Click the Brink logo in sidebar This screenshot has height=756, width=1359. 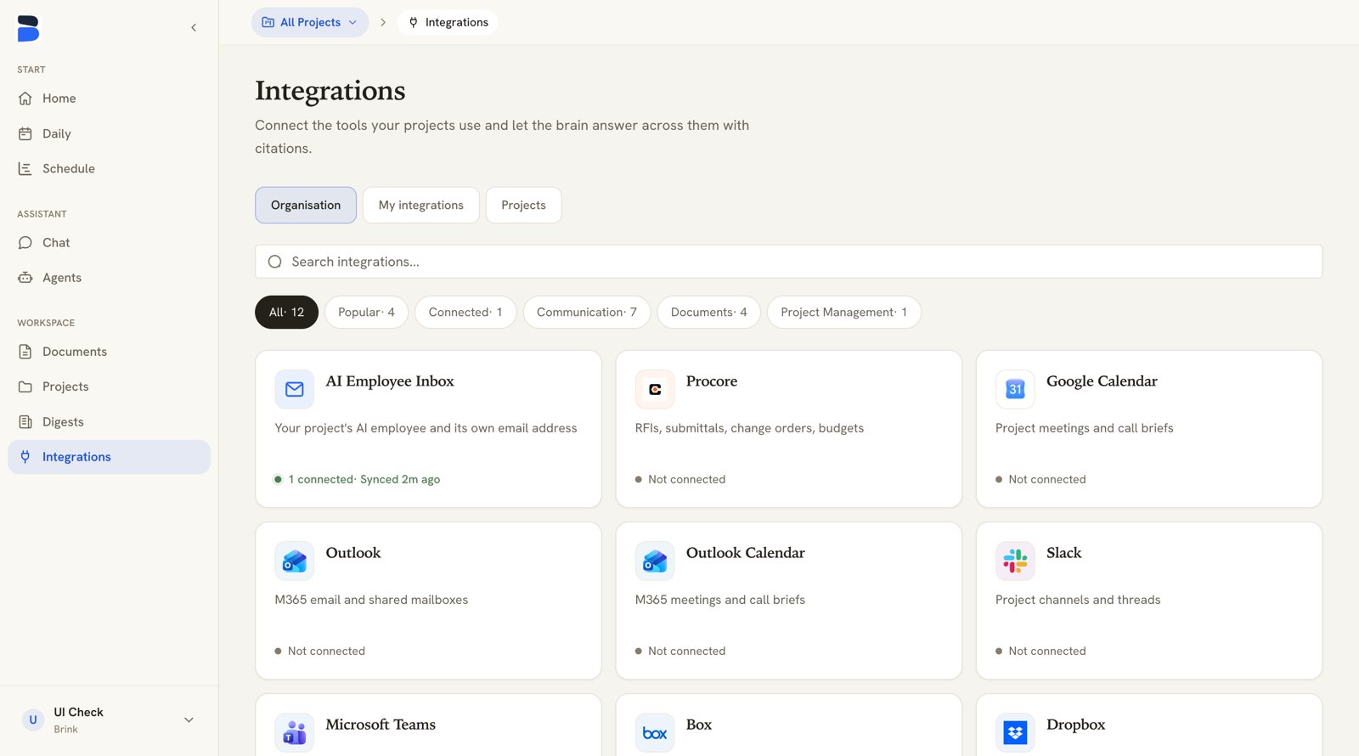(28, 28)
